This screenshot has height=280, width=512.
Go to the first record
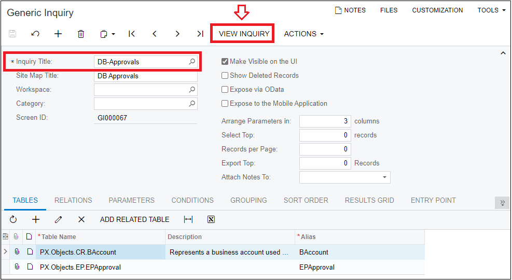tap(132, 34)
